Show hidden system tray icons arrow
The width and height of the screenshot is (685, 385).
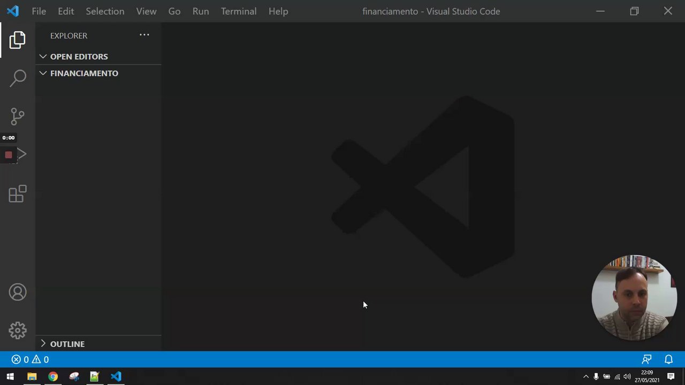[x=586, y=376]
